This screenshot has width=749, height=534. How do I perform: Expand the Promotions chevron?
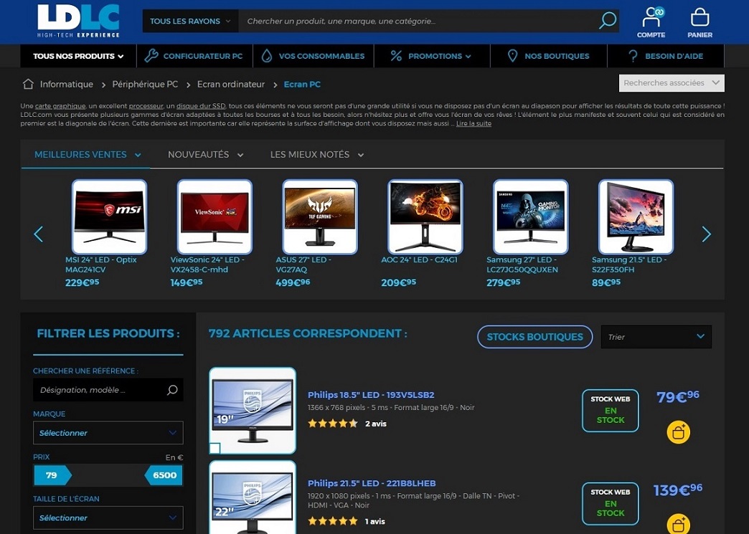[468, 57]
